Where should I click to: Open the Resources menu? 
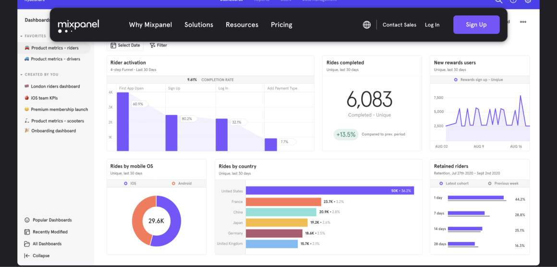pyautogui.click(x=242, y=25)
